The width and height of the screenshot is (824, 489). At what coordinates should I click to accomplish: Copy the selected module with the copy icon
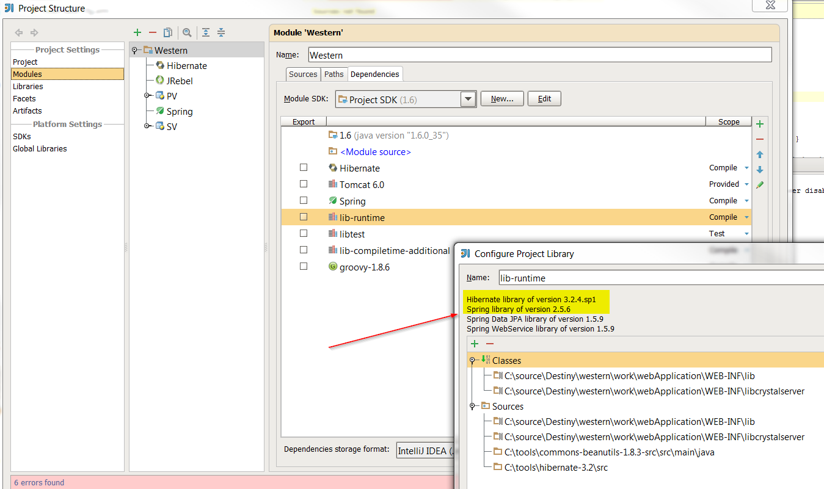(168, 32)
